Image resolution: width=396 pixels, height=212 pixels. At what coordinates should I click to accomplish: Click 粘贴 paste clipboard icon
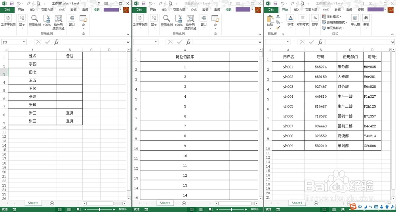tap(270, 19)
